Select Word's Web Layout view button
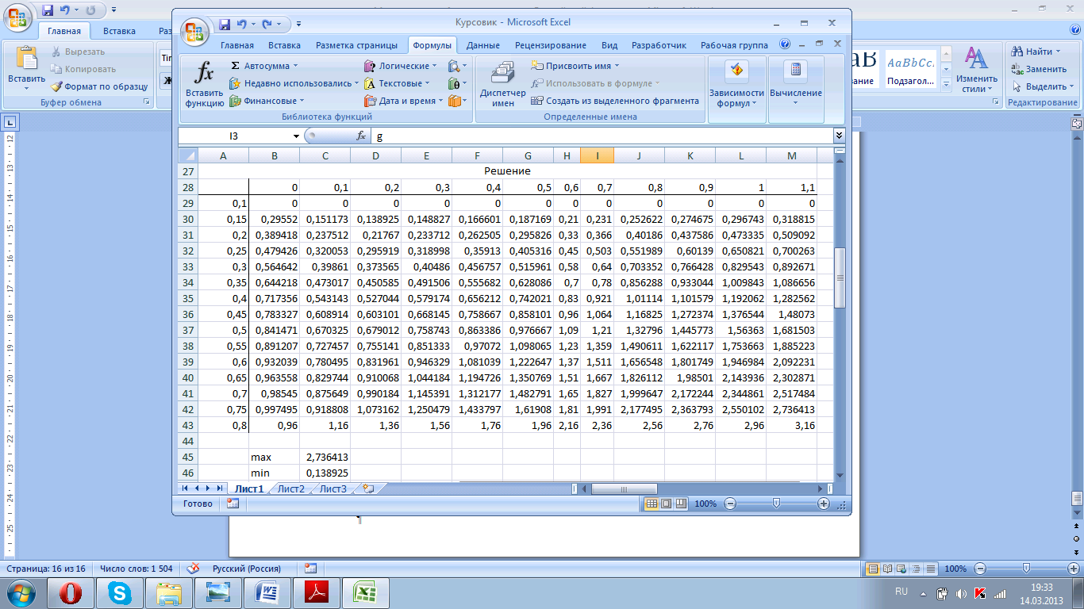The height and width of the screenshot is (609, 1084). (x=900, y=569)
